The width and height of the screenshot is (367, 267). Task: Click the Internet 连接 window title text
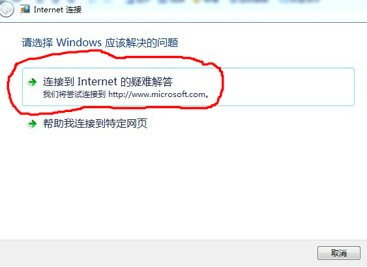point(57,10)
